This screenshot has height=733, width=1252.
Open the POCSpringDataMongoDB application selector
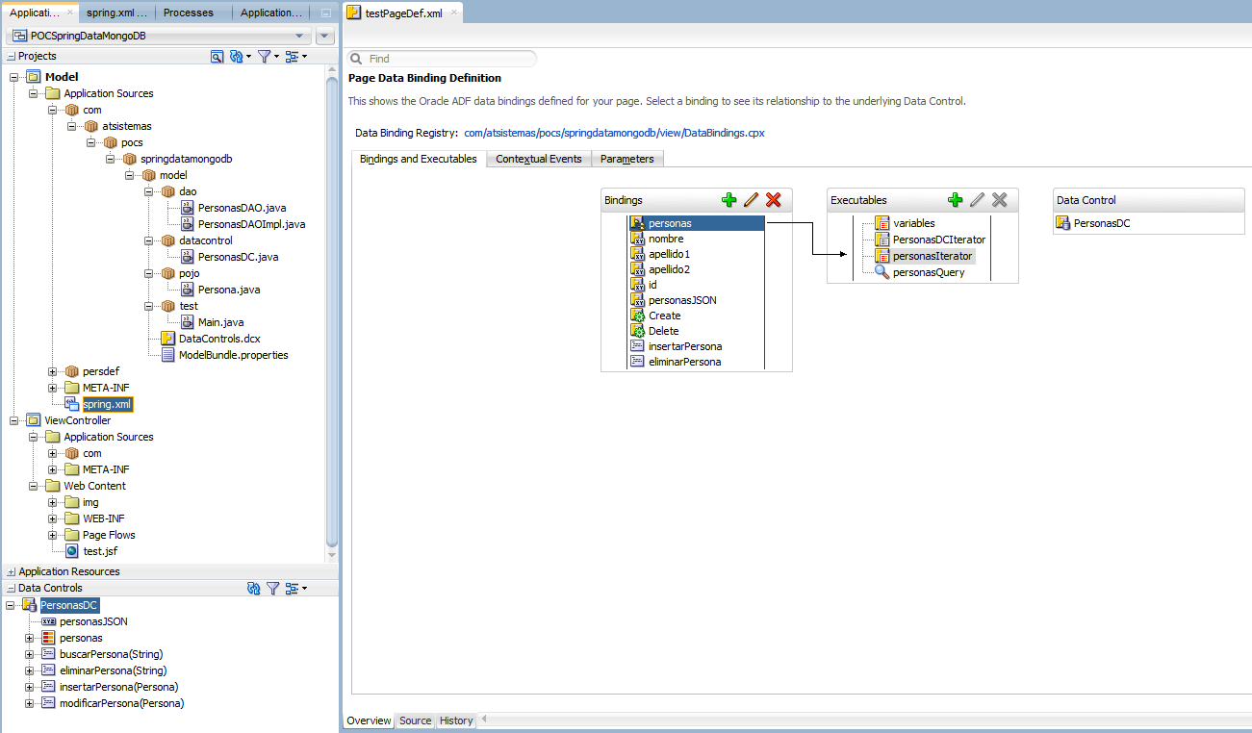[x=158, y=37]
